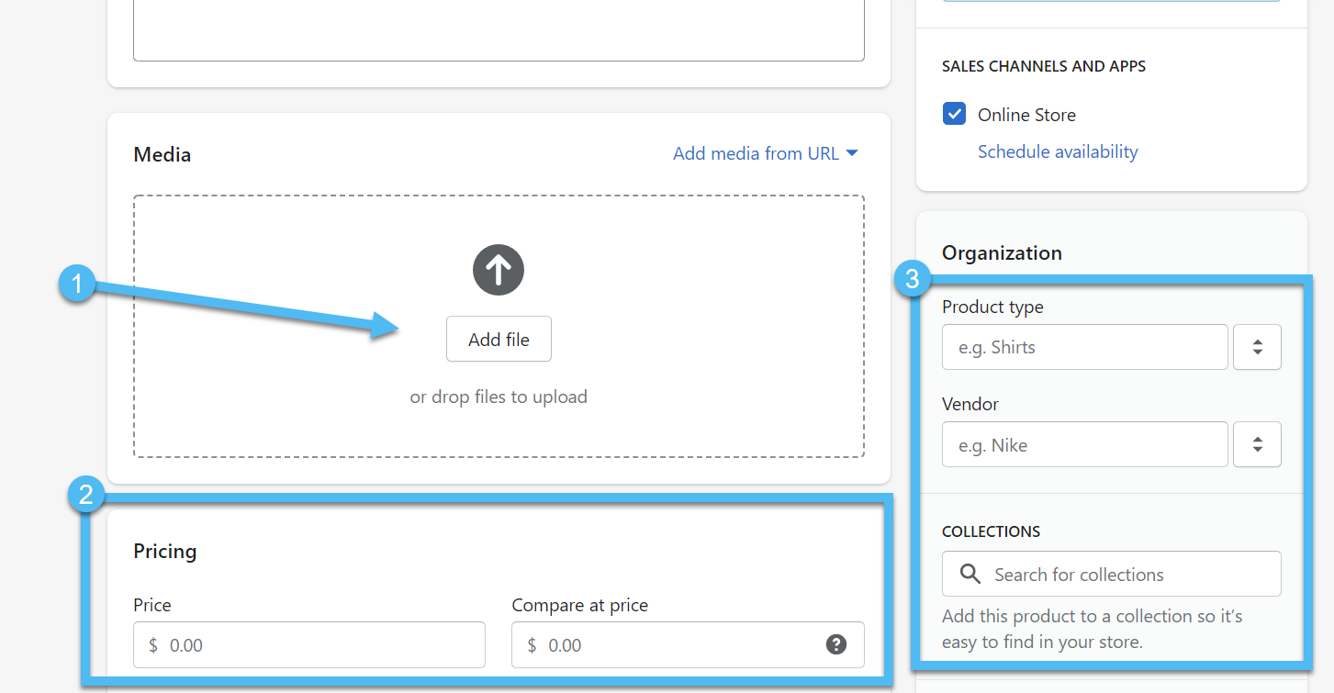Expand the Product type selector arrows
The height and width of the screenshot is (693, 1334).
[1257, 347]
